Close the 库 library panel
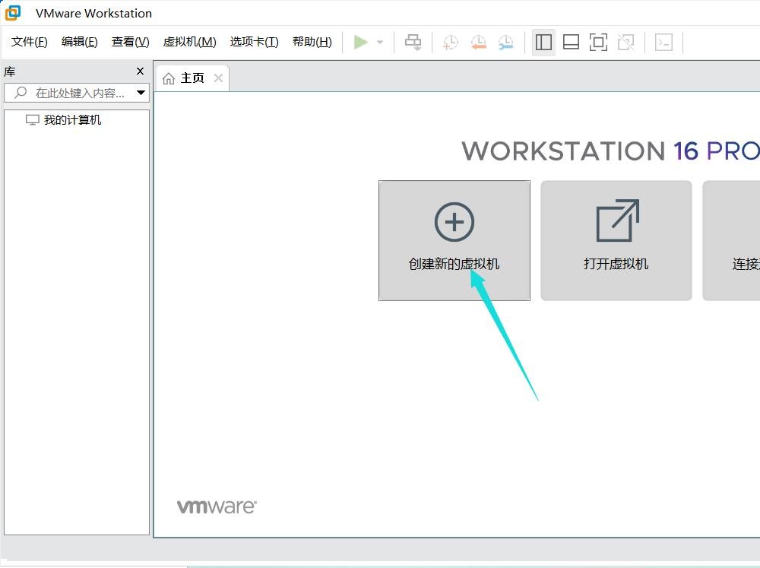Screen dimensions: 760x568 point(140,71)
